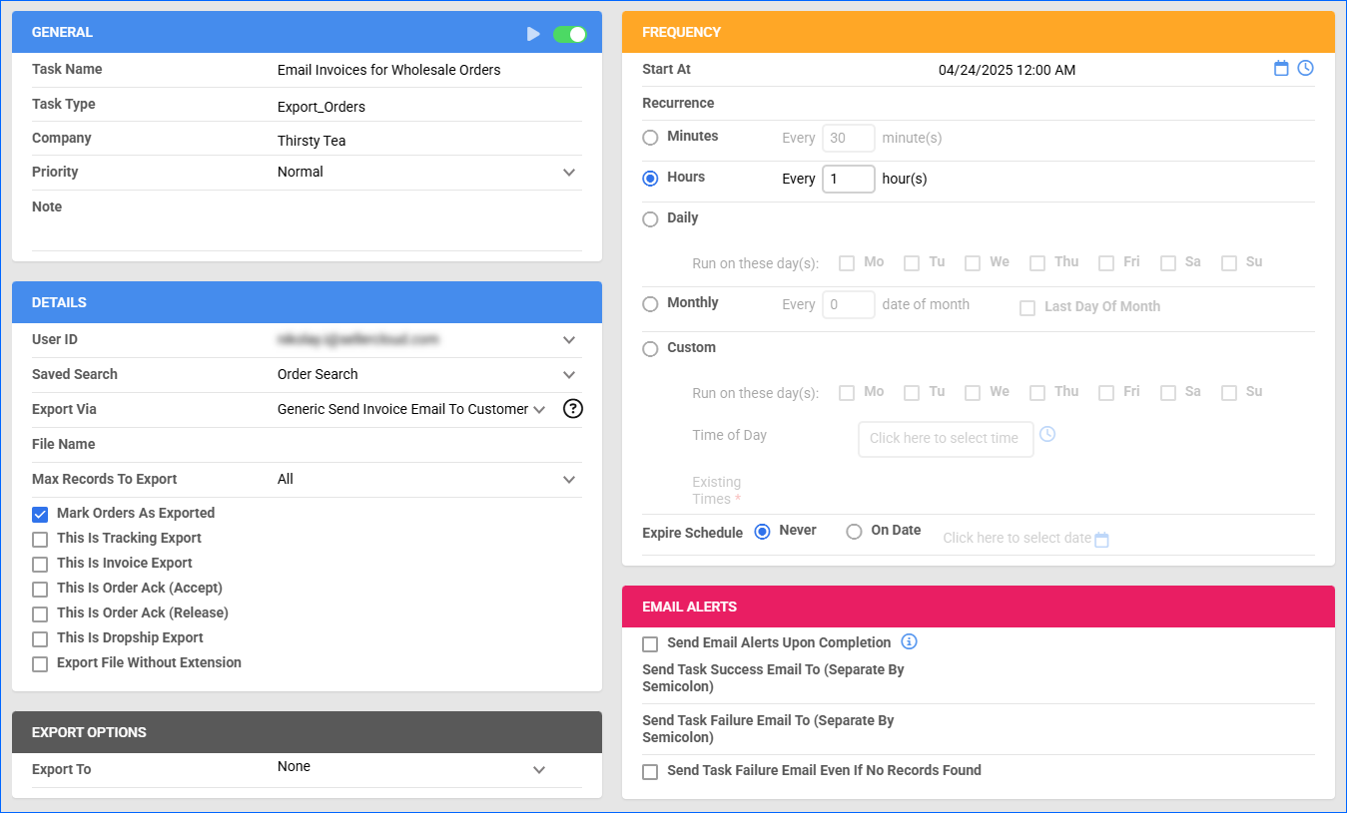Run the task with the play icon
The width and height of the screenshot is (1347, 813).
tap(533, 34)
